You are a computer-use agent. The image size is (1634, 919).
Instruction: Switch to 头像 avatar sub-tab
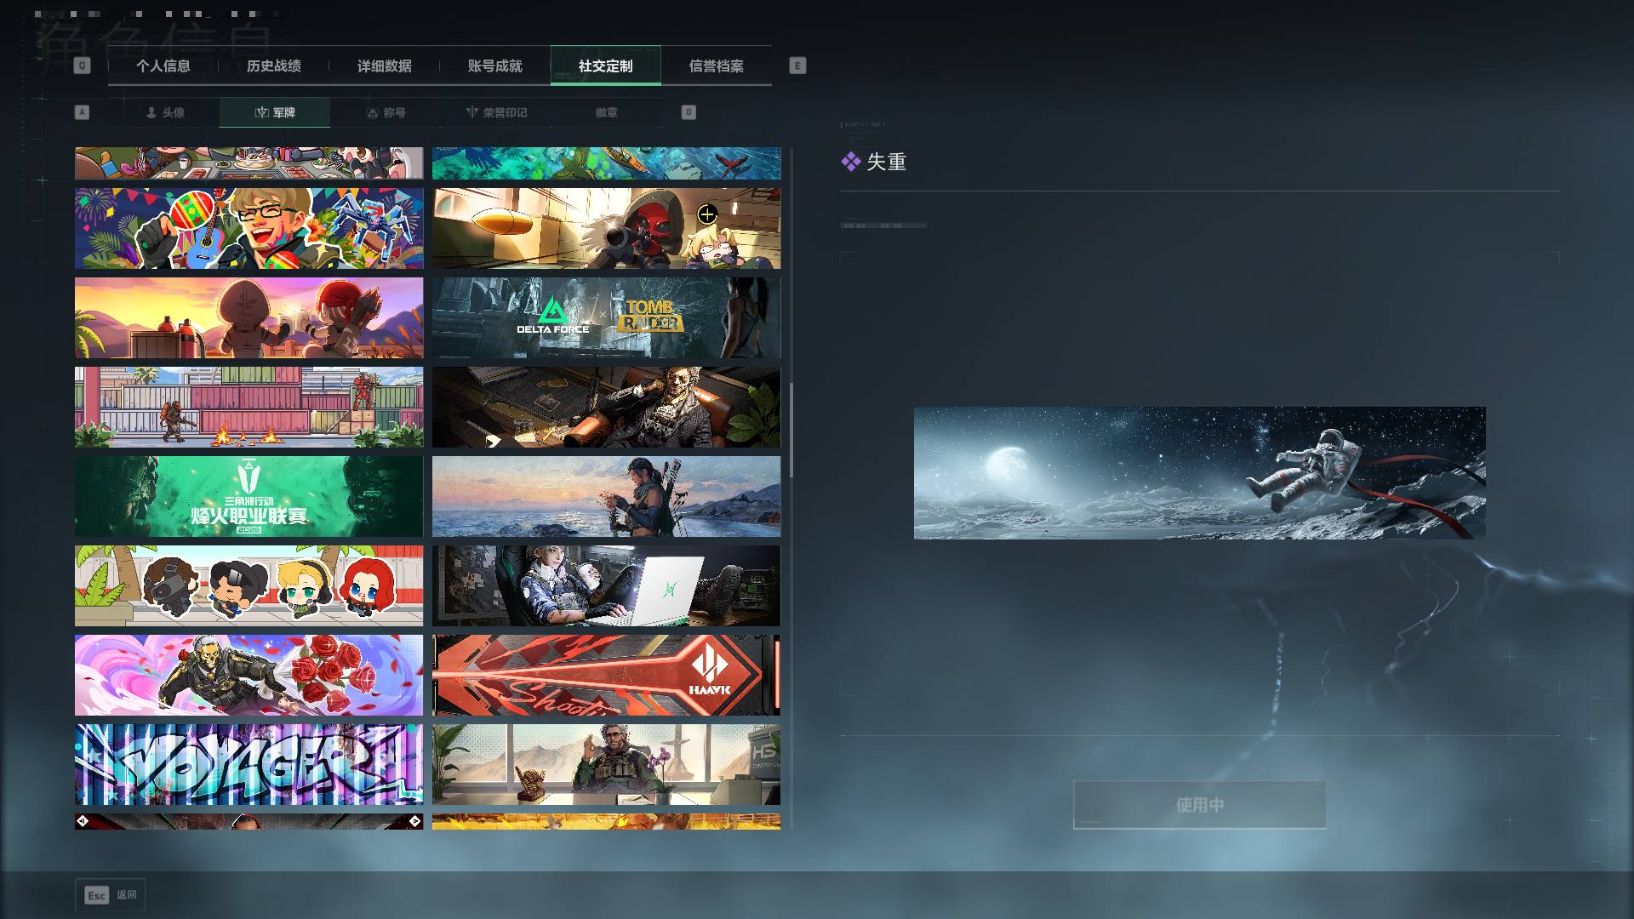[x=165, y=112]
